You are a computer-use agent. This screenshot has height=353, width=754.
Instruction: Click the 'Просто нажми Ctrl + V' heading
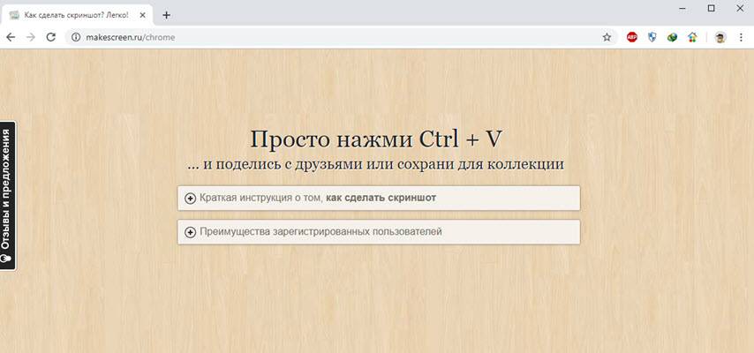coord(376,139)
